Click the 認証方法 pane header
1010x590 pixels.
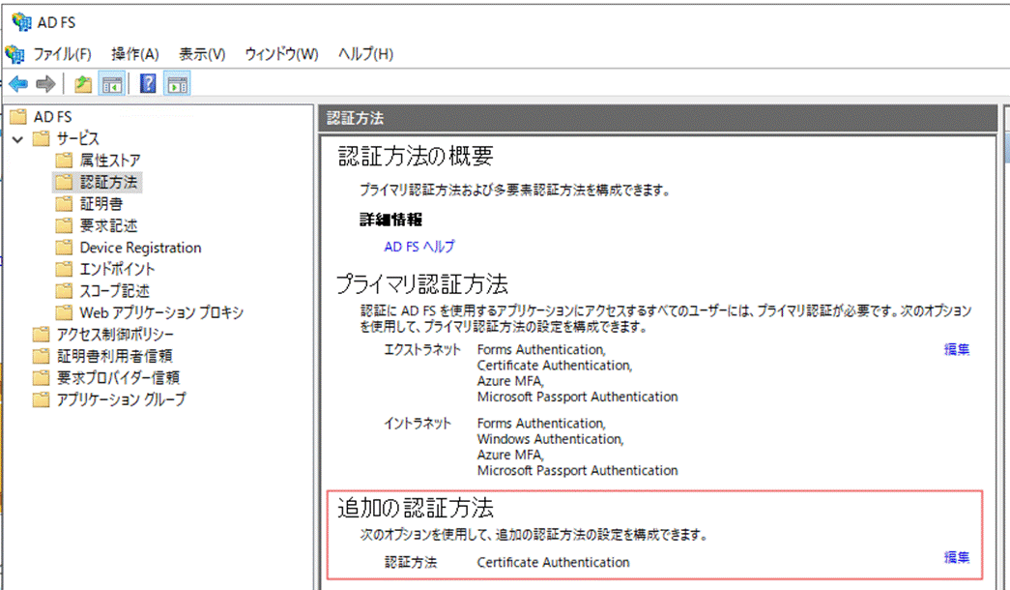(x=657, y=118)
